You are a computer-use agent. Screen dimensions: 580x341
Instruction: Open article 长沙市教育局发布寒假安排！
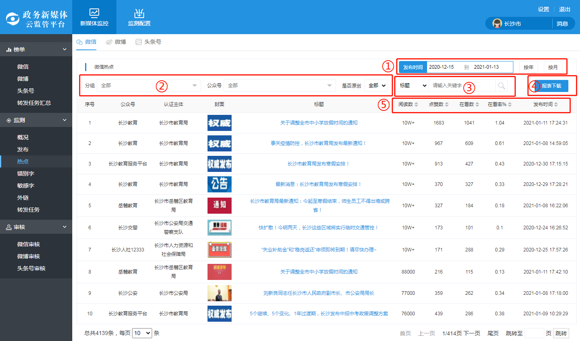point(319,164)
